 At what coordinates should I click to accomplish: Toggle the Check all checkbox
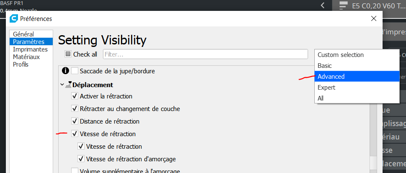coord(68,54)
